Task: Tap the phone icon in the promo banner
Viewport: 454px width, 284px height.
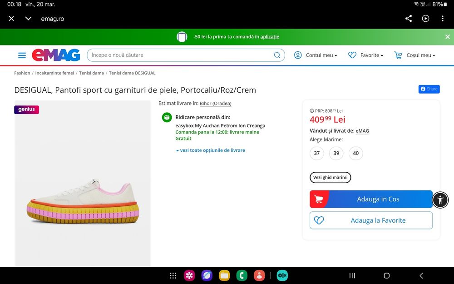Action: [182, 37]
